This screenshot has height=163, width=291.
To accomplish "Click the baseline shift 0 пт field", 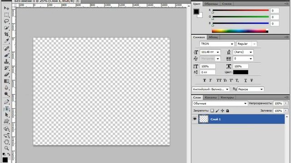I will (208, 72).
